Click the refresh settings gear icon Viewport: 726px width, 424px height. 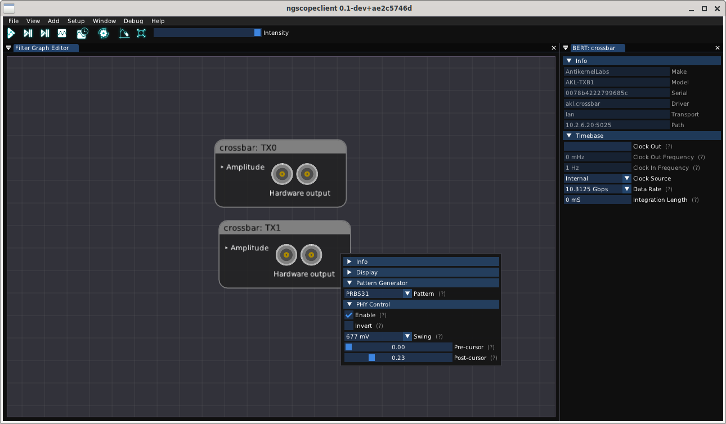click(104, 33)
